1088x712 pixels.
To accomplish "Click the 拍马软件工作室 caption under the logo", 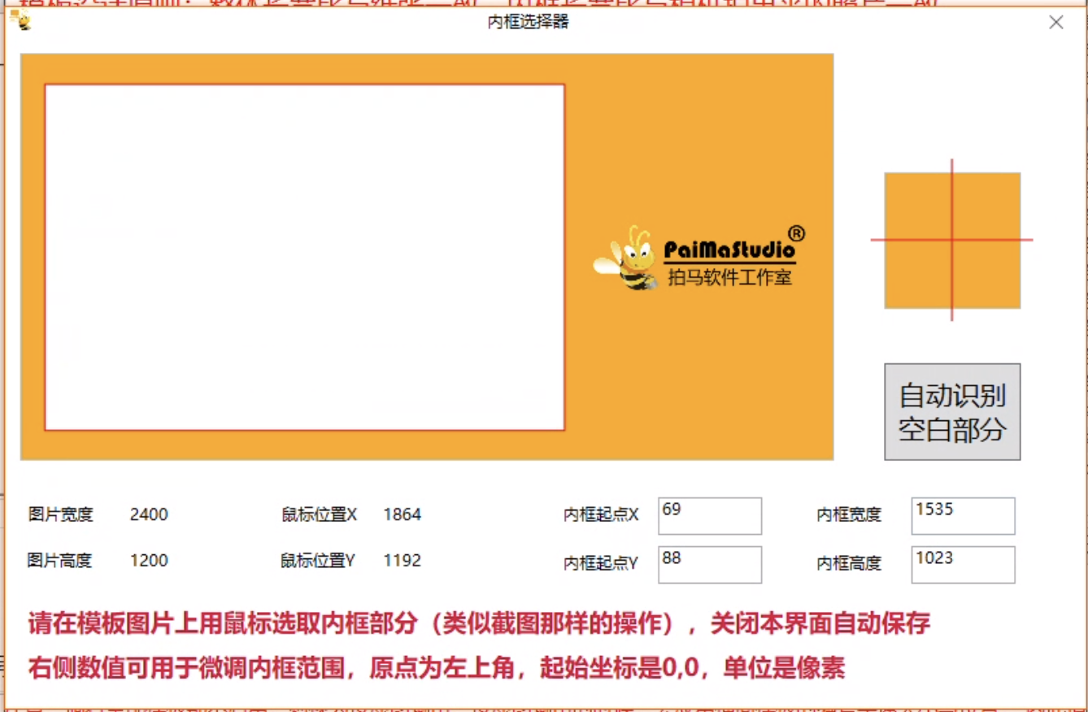I will tap(729, 278).
